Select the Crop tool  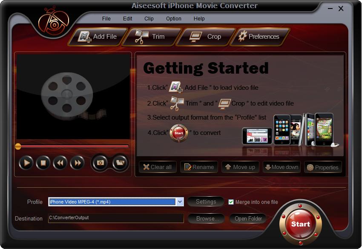[x=205, y=37]
